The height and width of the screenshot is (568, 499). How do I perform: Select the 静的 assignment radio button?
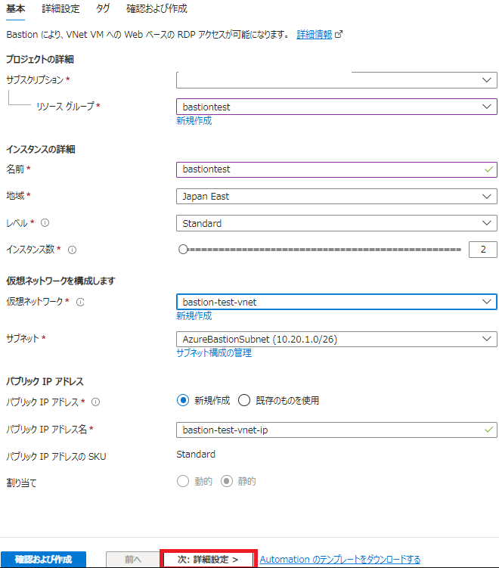[x=227, y=482]
